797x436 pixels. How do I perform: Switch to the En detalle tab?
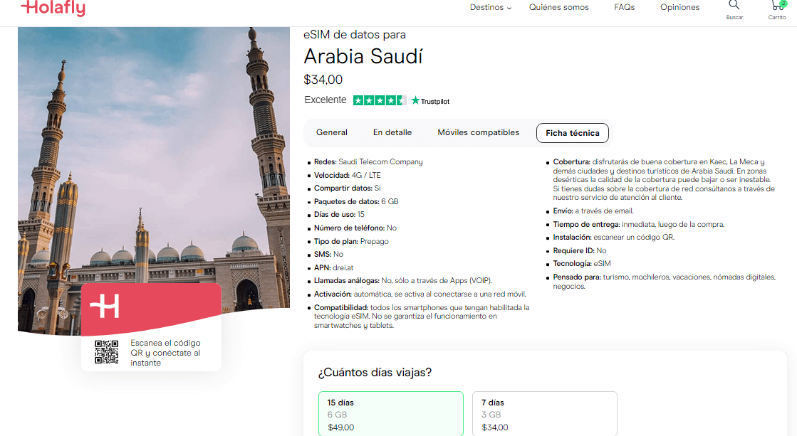[x=391, y=132]
